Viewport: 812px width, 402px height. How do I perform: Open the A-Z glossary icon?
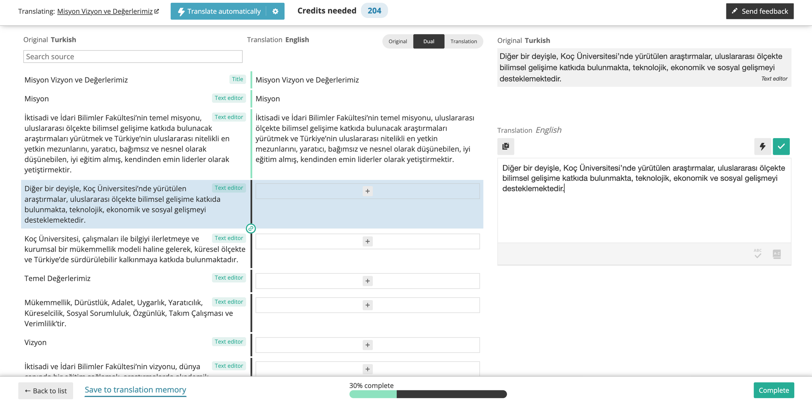[777, 254]
